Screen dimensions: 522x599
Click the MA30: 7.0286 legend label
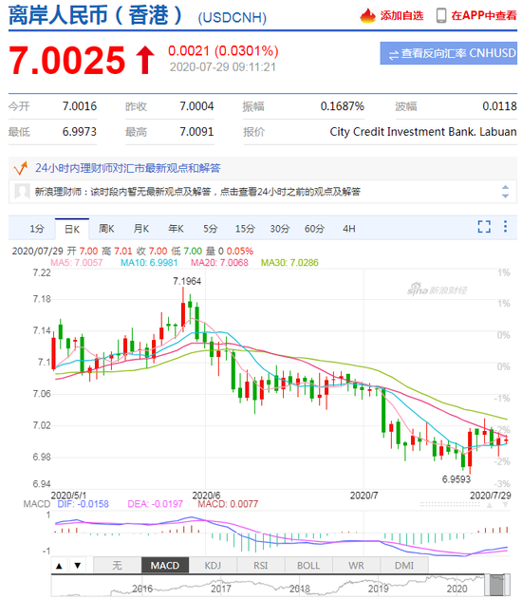(x=289, y=262)
